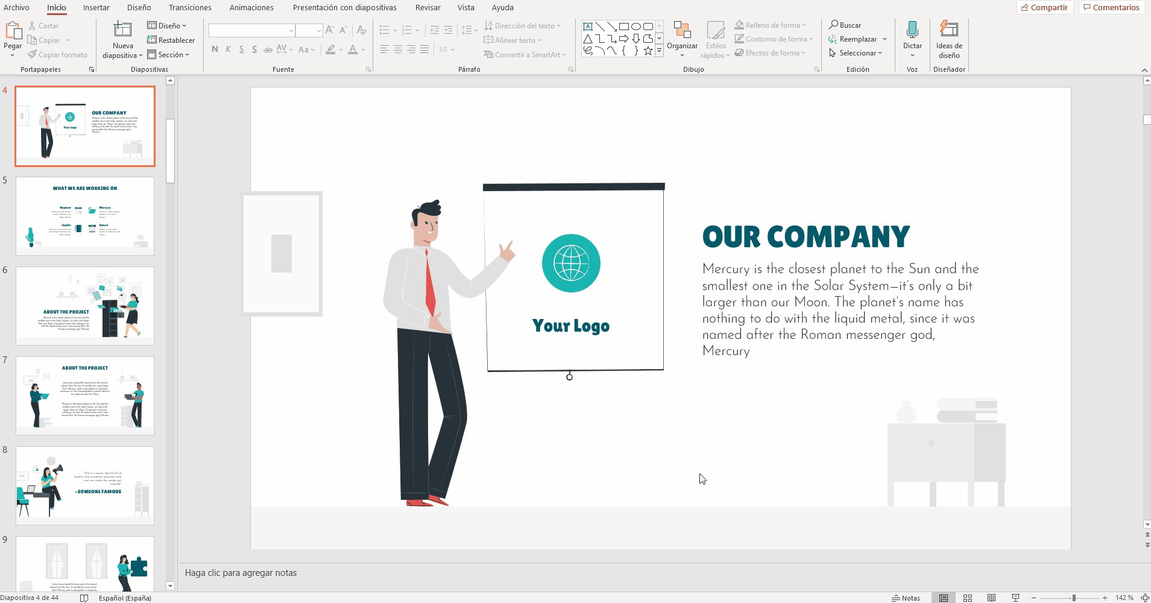Click Restablecer slide layout
Viewport: 1151px width, 603px height.
pos(171,40)
